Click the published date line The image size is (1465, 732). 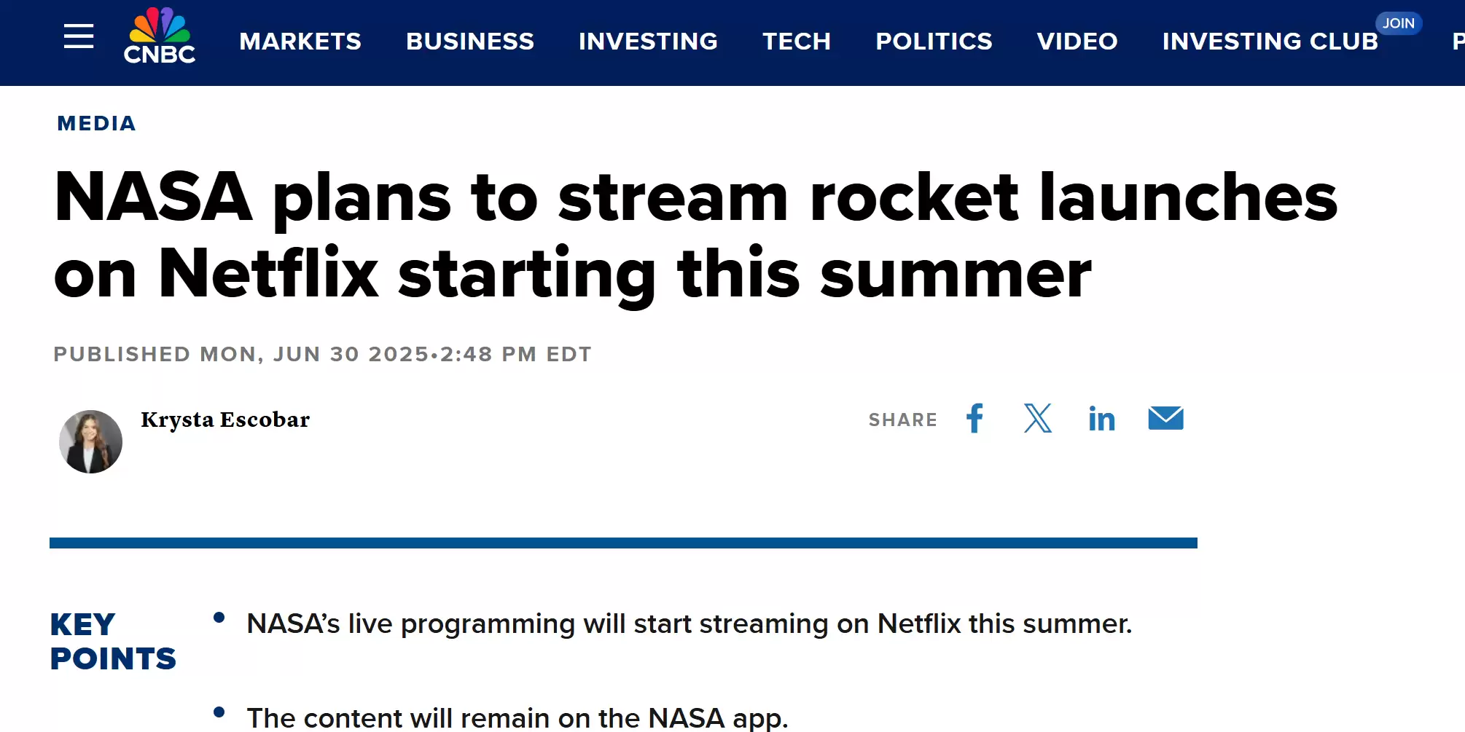pos(322,354)
